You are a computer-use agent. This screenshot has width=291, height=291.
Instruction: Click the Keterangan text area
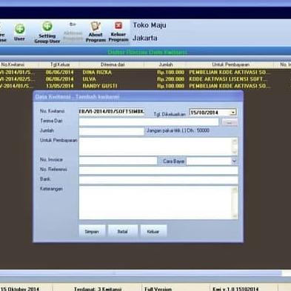(x=155, y=203)
